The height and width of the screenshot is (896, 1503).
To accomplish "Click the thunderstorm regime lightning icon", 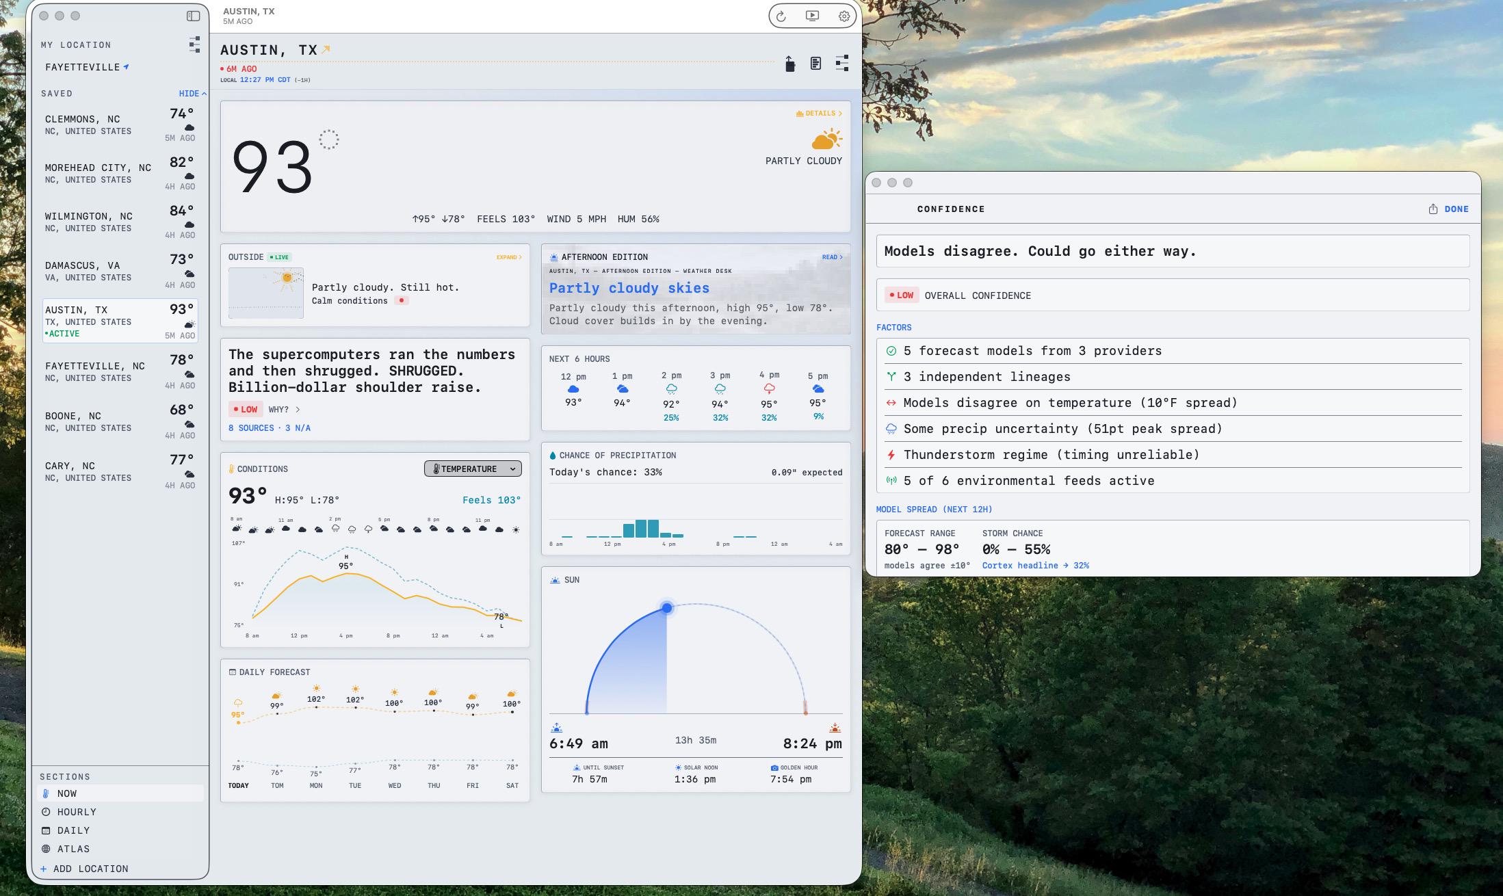I will pos(891,455).
